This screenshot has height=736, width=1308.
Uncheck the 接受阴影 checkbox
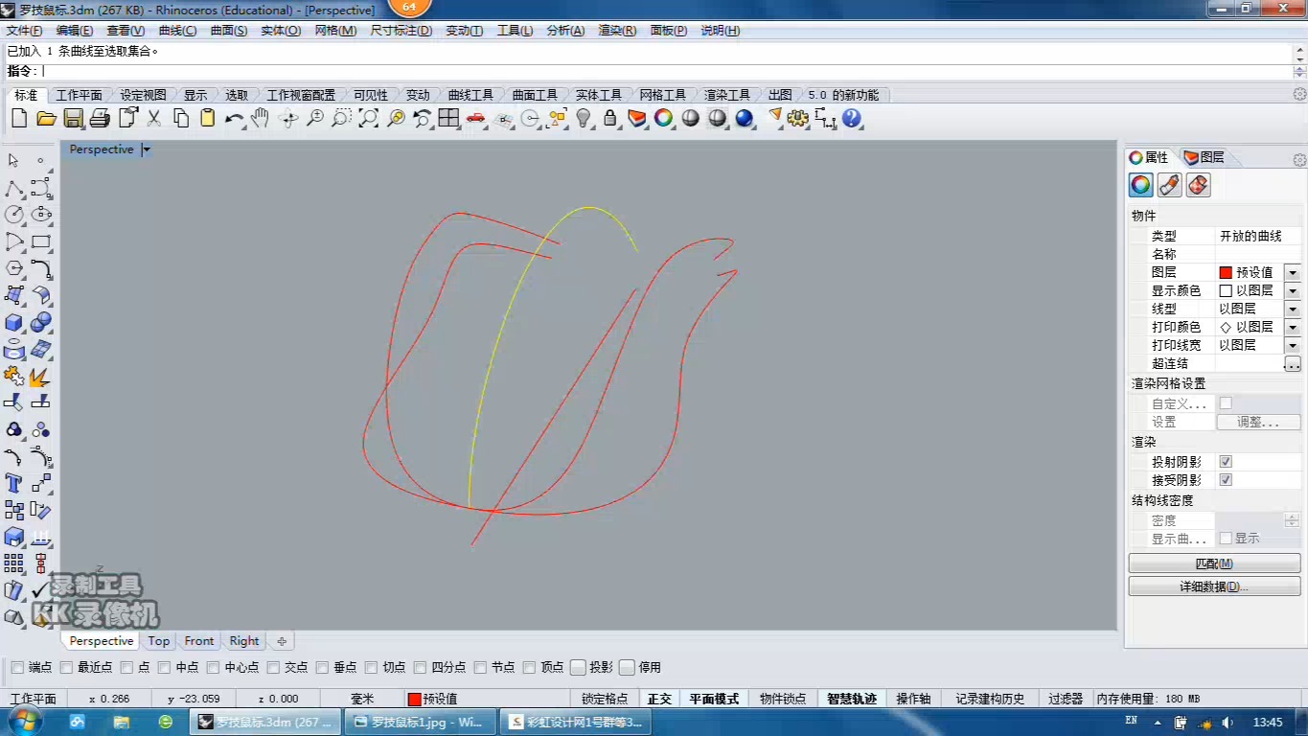1226,480
